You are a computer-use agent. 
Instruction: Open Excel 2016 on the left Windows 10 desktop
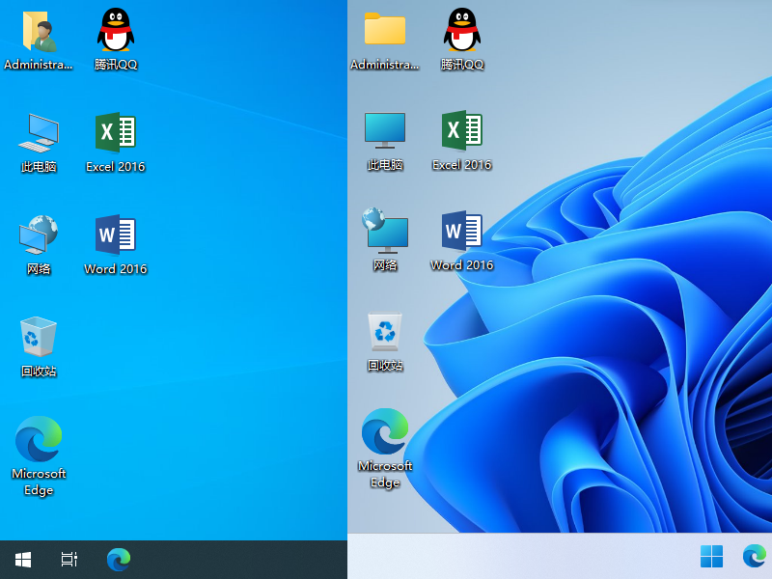116,133
